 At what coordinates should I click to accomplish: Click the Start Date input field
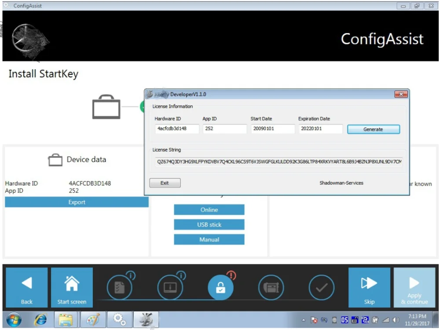tap(273, 129)
